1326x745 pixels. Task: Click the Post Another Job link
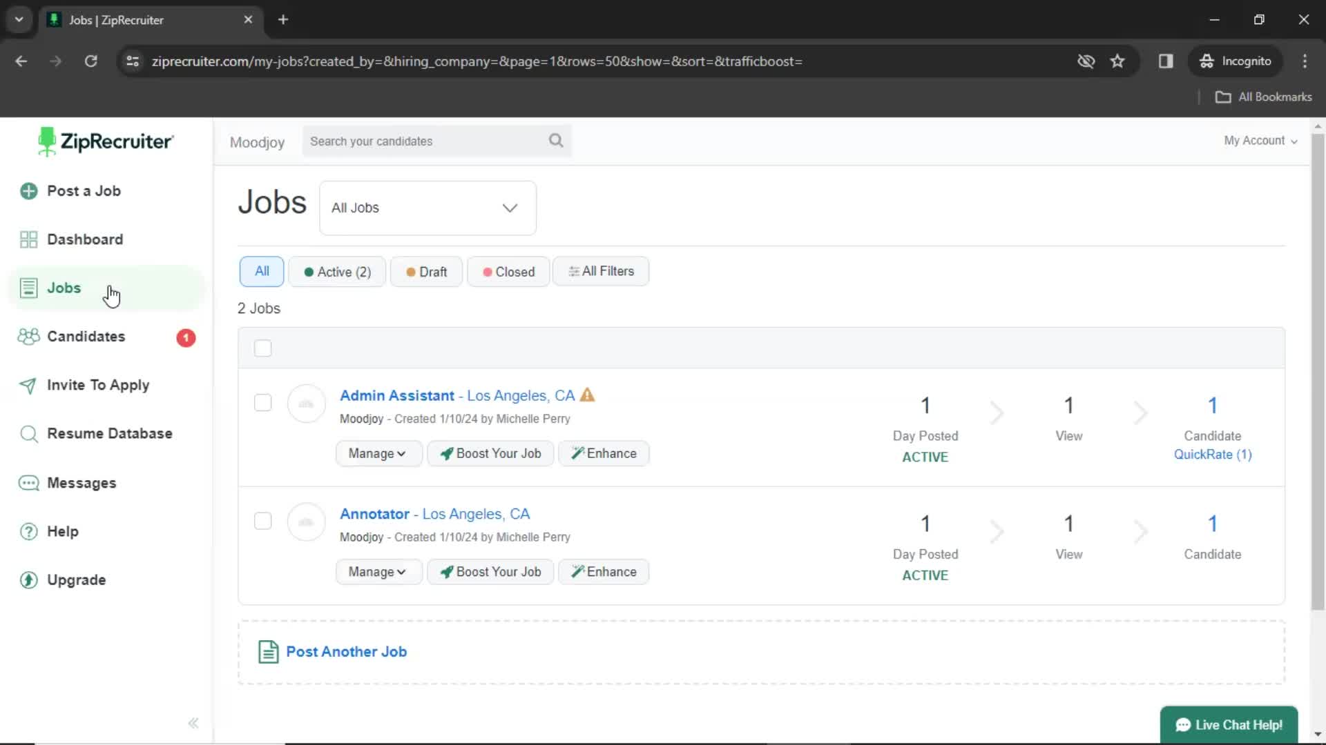tap(345, 651)
